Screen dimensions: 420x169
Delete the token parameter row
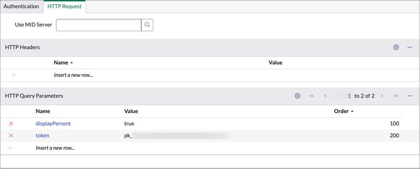11,136
